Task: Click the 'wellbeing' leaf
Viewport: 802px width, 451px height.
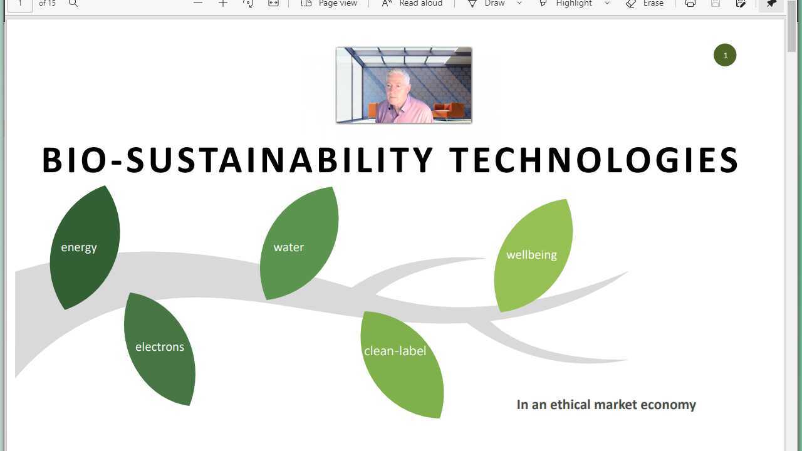Action: point(533,255)
